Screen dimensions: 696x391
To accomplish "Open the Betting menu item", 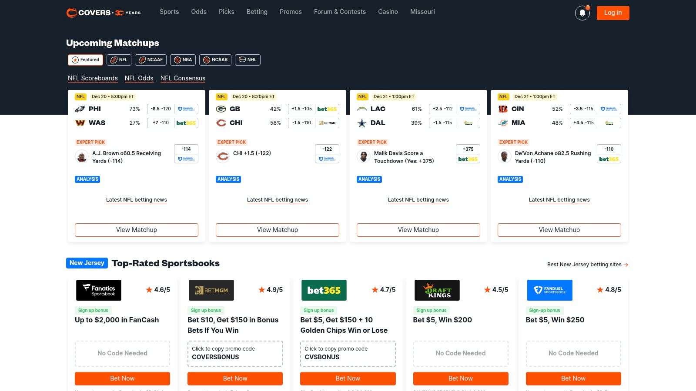I will click(x=257, y=12).
